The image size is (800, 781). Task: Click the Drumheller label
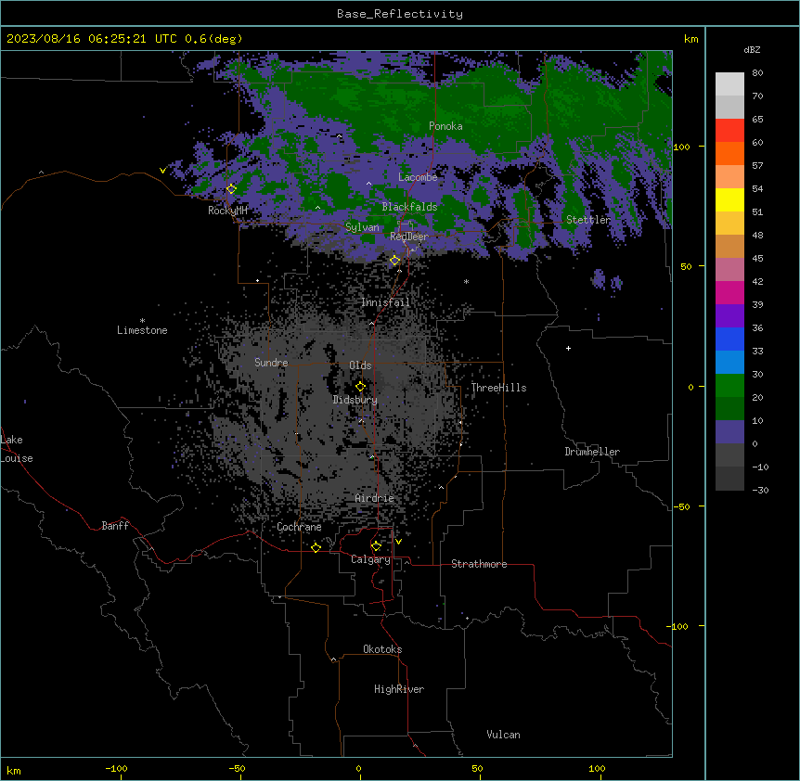592,452
